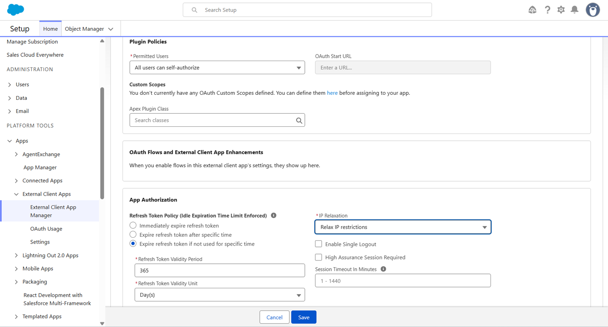The image size is (608, 327).
Task: Click the magnifier icon in Apex Plugin Class
Action: coord(299,121)
